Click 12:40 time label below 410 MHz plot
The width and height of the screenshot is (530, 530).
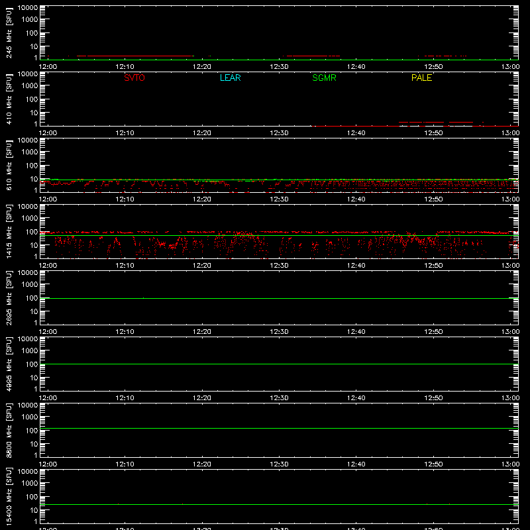pyautogui.click(x=356, y=133)
